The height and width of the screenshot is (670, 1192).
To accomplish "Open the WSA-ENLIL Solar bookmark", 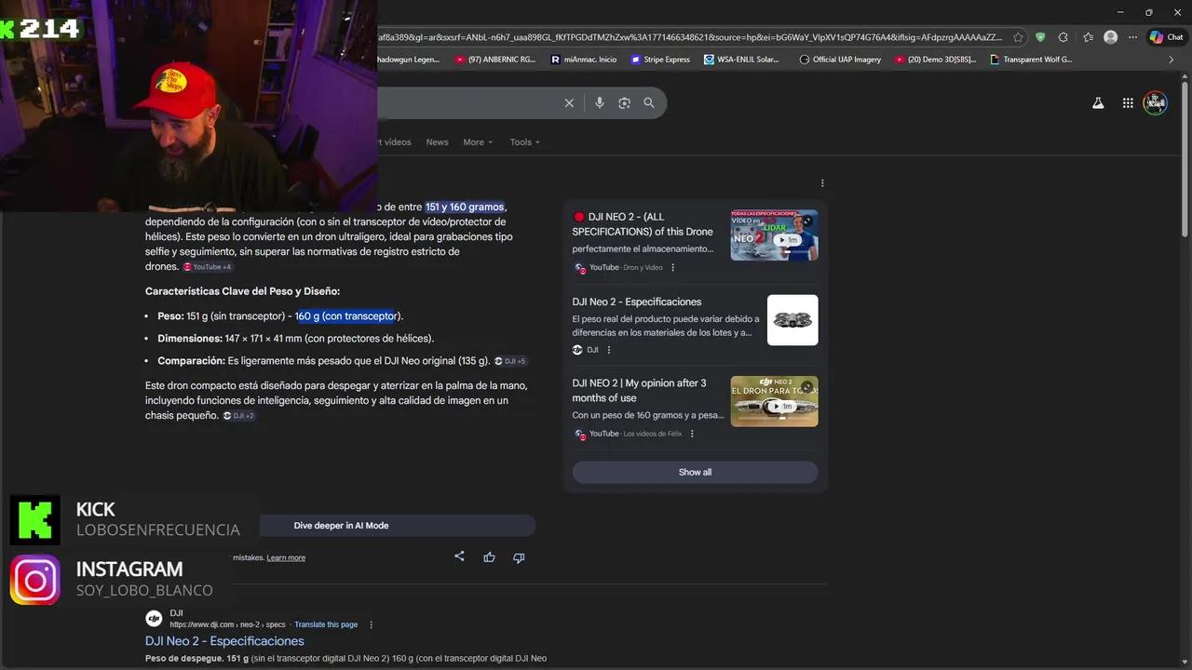I will click(741, 60).
